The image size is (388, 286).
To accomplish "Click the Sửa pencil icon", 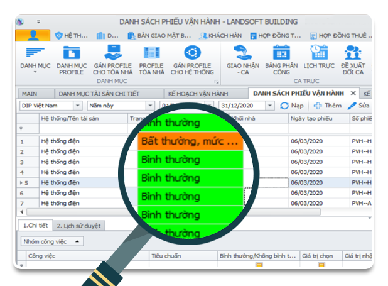I will coord(352,106).
